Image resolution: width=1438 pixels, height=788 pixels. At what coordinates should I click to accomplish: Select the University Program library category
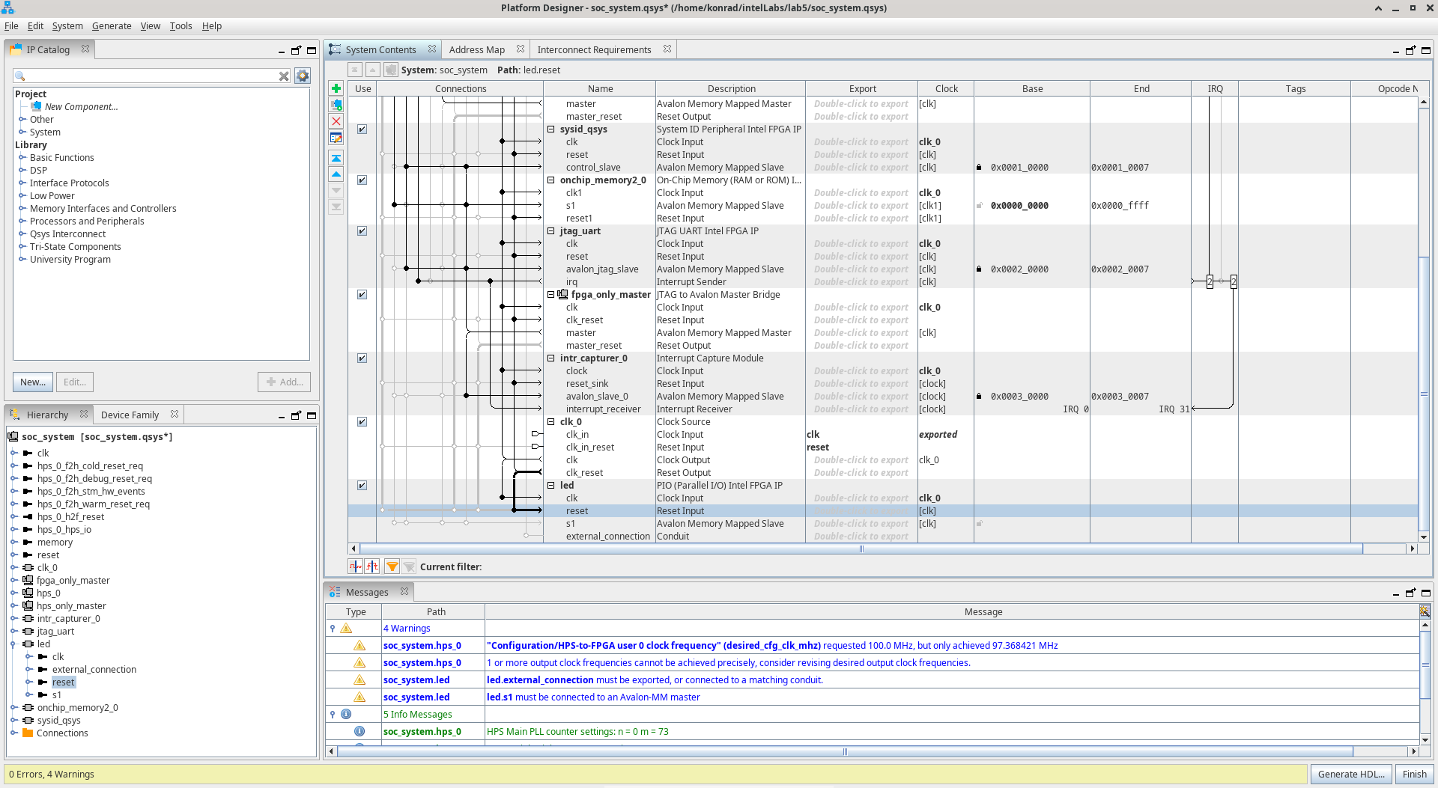pyautogui.click(x=70, y=260)
